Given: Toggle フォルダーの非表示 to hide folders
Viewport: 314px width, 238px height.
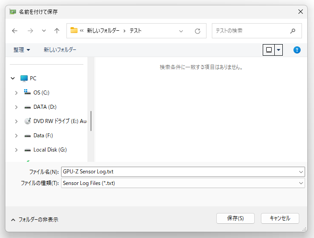Looking at the screenshot, I should click(x=34, y=220).
